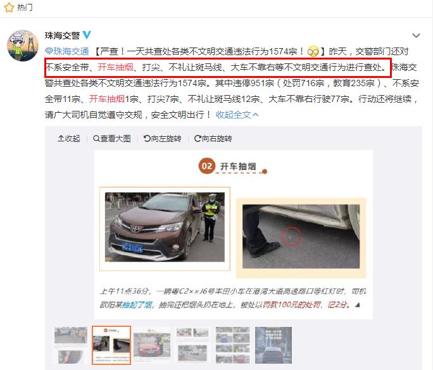Select the highlighted second thumbnail
The width and height of the screenshot is (433, 370).
click(111, 345)
